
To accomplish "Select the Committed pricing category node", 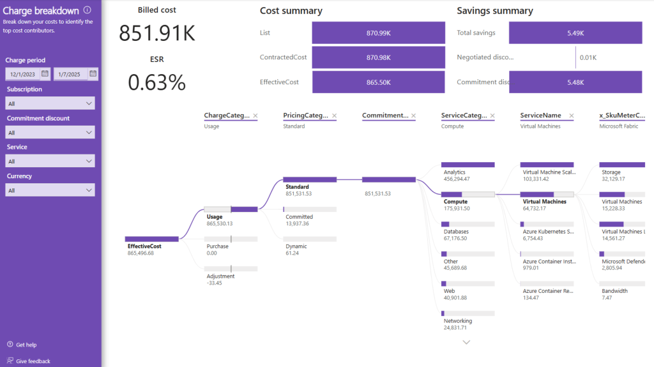I will point(310,216).
